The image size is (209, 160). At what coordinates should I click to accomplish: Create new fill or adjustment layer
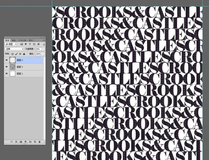26,142
